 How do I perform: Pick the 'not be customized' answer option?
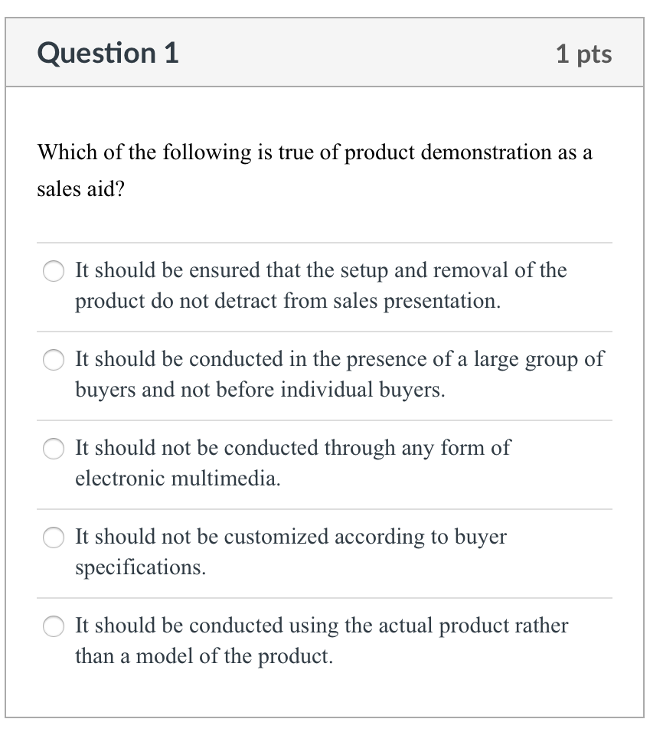(x=53, y=538)
